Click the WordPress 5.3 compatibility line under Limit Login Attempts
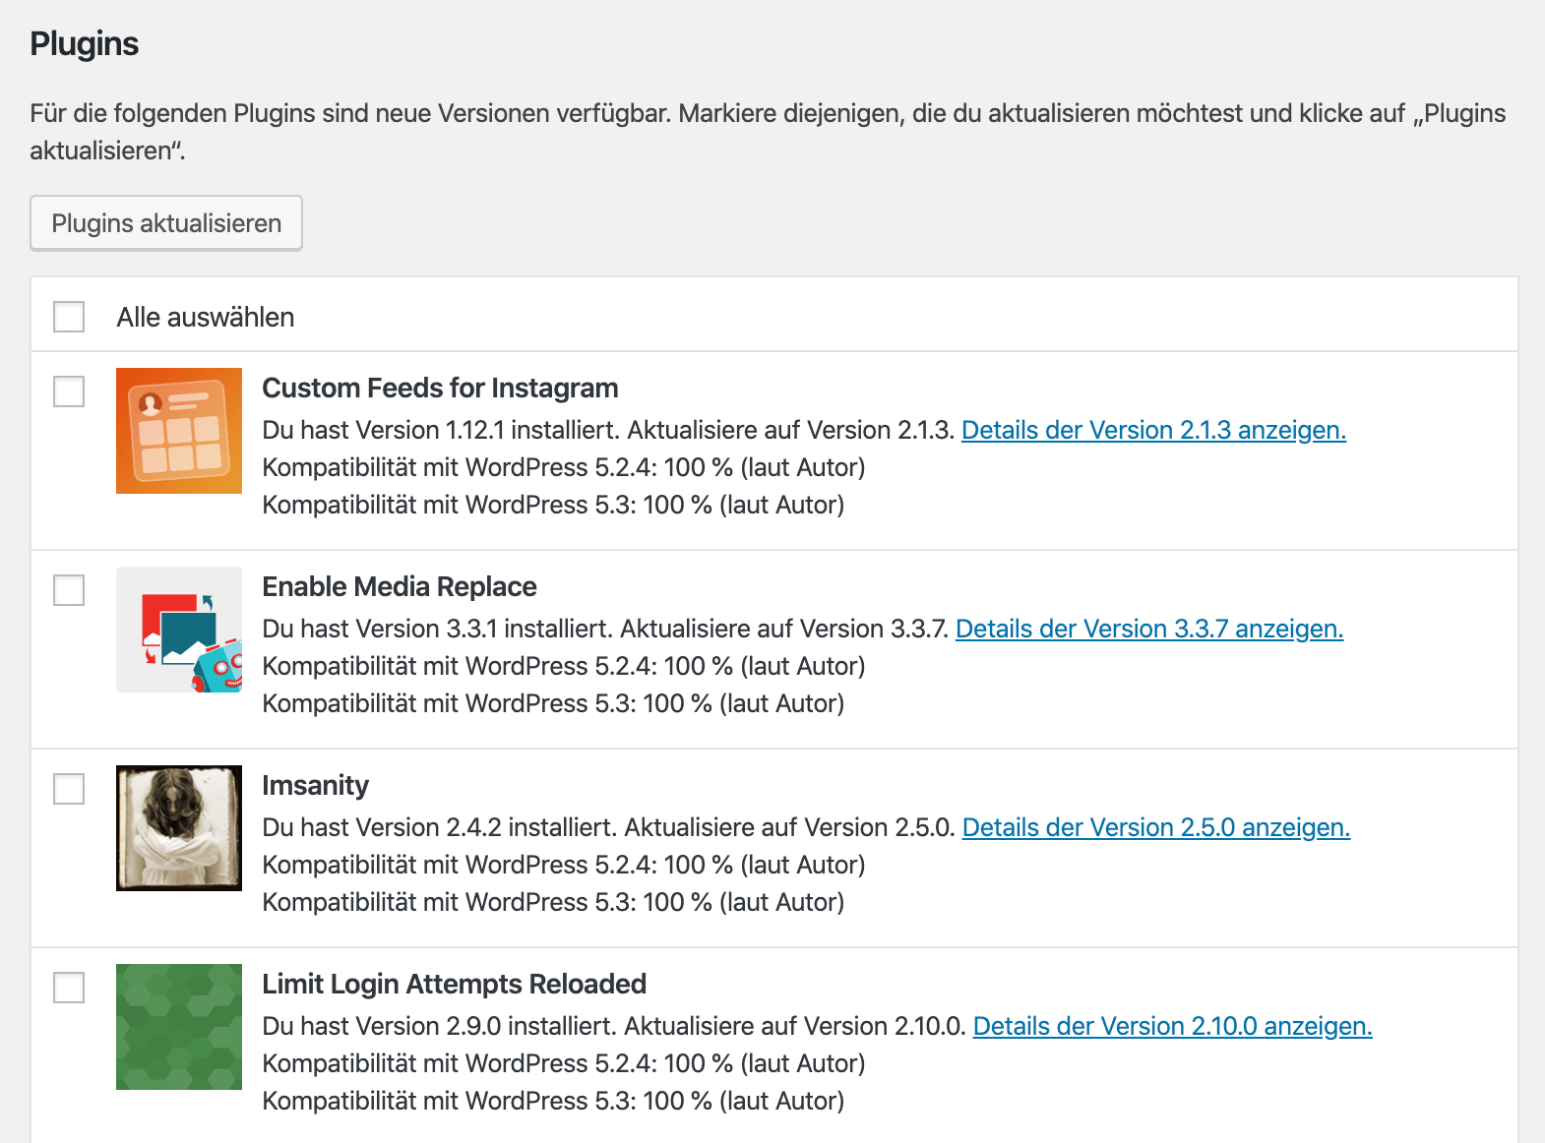The width and height of the screenshot is (1545, 1143). 553,1101
